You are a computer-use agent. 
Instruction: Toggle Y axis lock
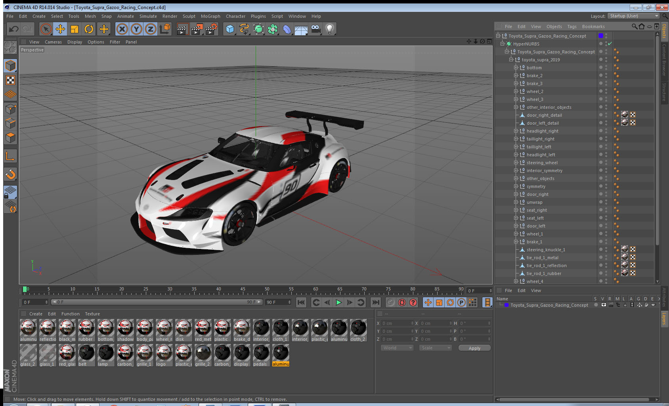(x=136, y=29)
